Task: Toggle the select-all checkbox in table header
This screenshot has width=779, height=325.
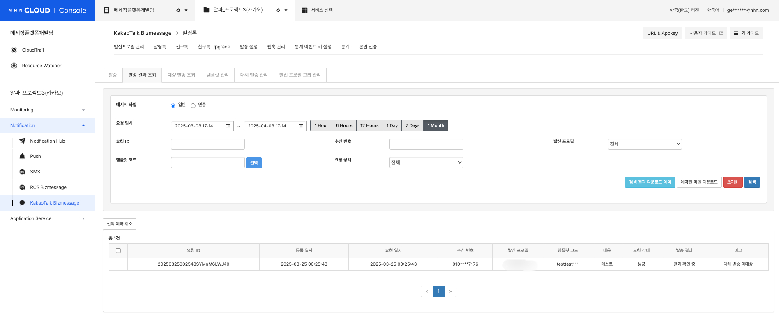Action: [118, 251]
